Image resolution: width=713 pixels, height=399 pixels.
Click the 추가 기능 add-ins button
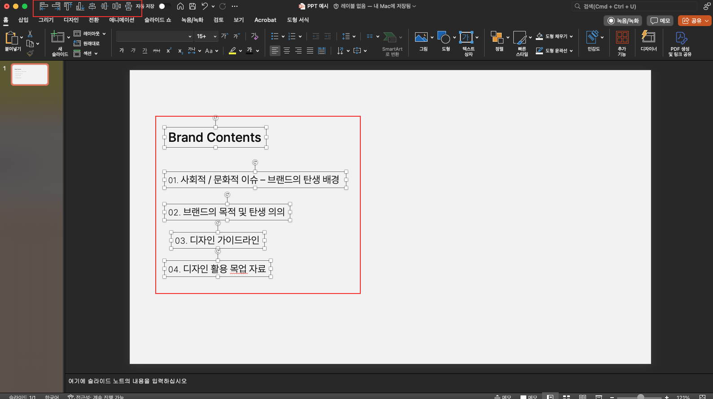point(622,44)
